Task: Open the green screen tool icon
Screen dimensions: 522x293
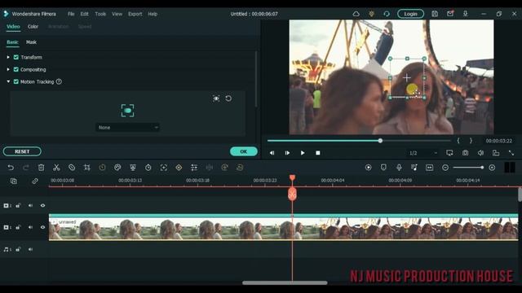Action: tap(133, 168)
